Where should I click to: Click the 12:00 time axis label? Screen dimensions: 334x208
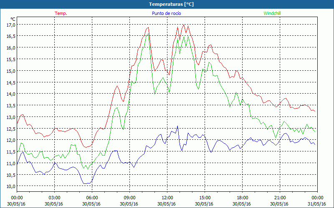coord(167,198)
